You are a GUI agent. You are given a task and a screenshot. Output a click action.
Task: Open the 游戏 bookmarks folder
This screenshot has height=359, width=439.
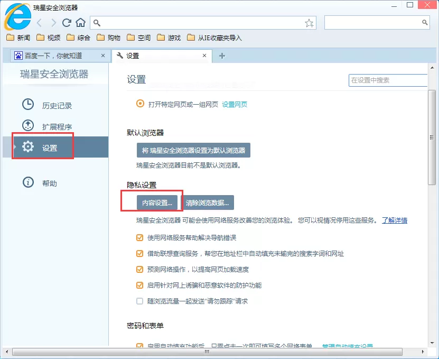click(x=169, y=38)
